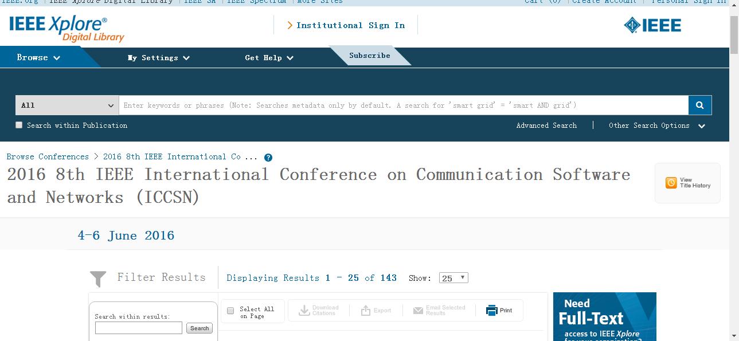Image resolution: width=739 pixels, height=341 pixels.
Task: Click the Need Full-Text advertisement banner
Action: pyautogui.click(x=605, y=317)
